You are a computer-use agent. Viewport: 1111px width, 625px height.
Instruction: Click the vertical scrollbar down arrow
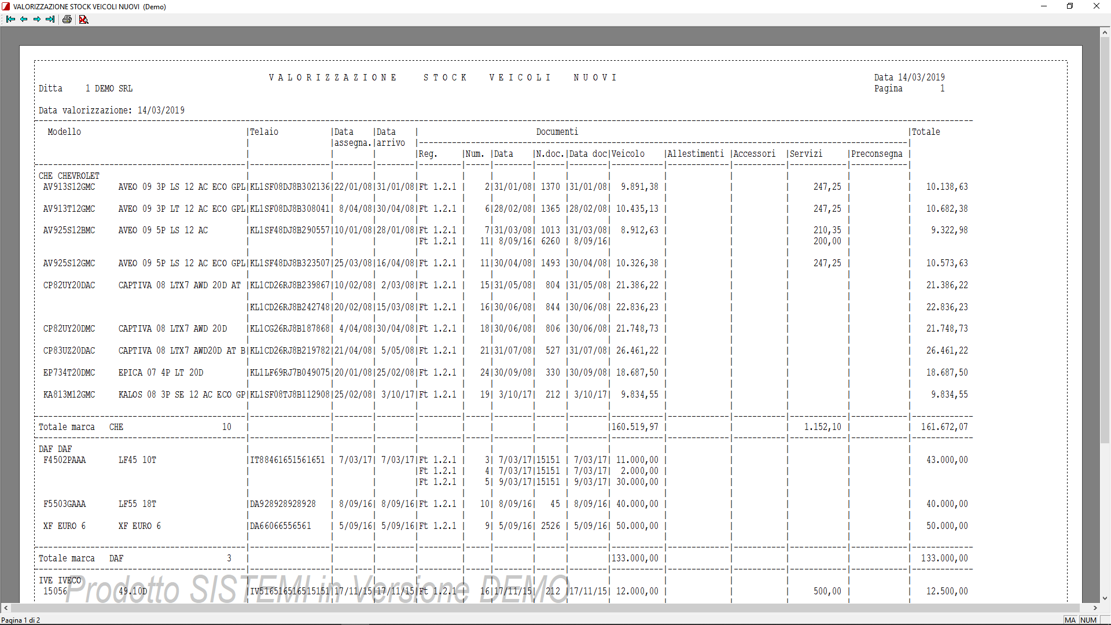pyautogui.click(x=1105, y=598)
